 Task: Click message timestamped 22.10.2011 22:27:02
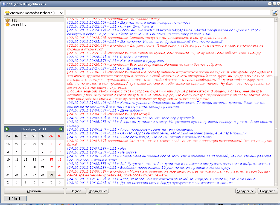coord(106,68)
